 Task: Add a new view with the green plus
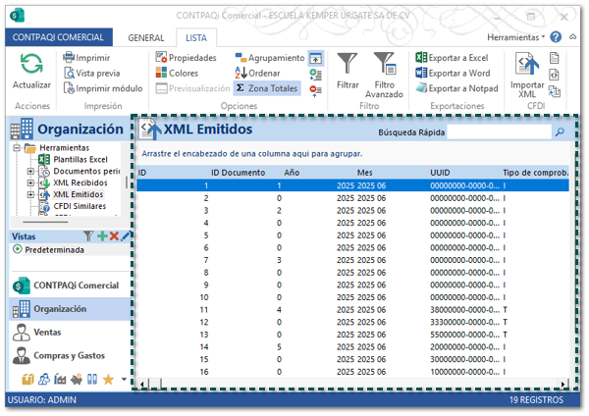click(x=101, y=236)
